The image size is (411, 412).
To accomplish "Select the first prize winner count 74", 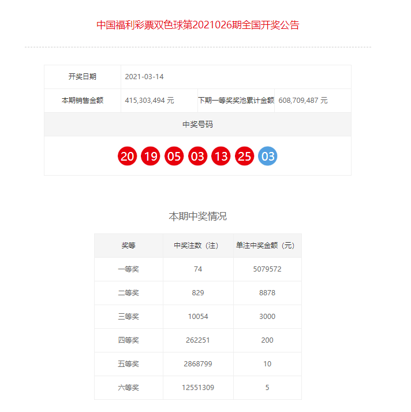I will pyautogui.click(x=198, y=269).
